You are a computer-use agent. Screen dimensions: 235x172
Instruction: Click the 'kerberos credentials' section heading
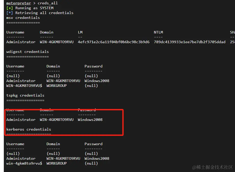pos(29,129)
